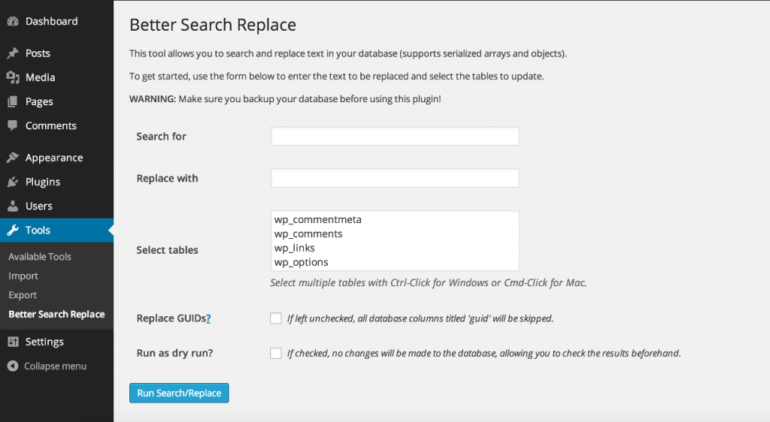Open the Export submenu item
770x422 pixels.
pos(23,295)
